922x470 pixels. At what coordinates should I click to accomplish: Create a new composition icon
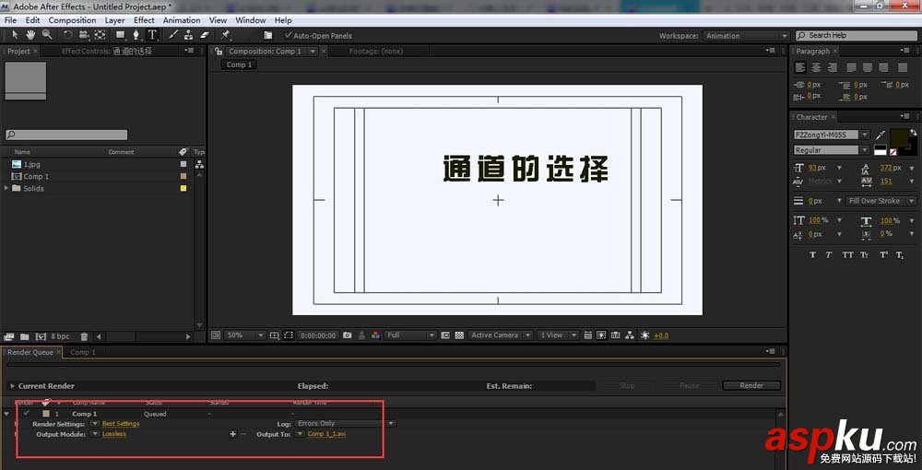point(41,336)
